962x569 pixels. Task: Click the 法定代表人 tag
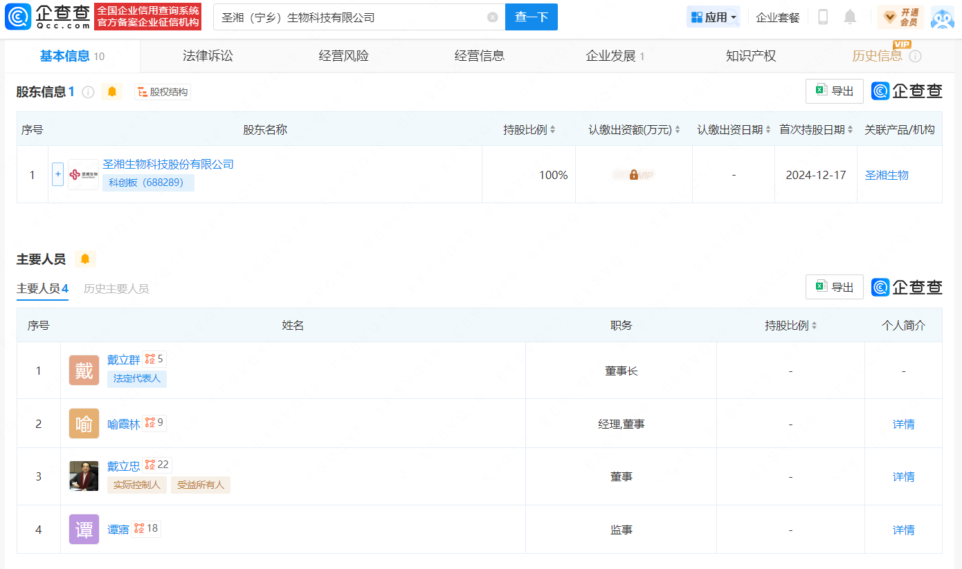point(137,378)
